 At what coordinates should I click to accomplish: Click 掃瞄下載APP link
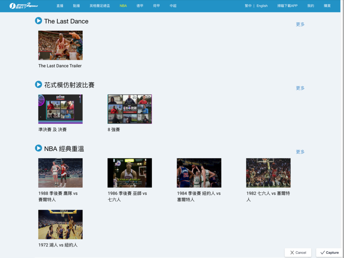[288, 6]
